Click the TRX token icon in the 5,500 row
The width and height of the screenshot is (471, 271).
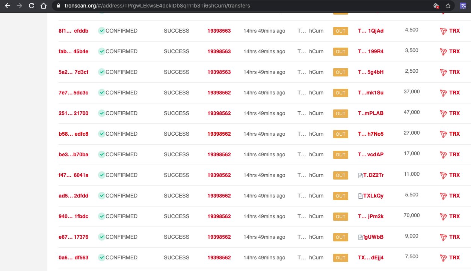coord(444,196)
